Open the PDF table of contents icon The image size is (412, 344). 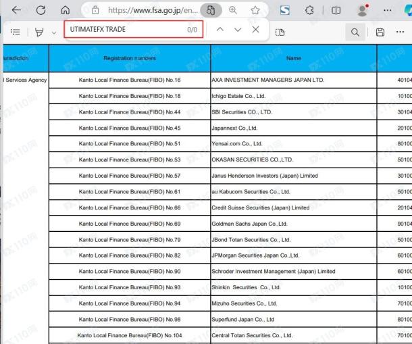tap(16, 32)
